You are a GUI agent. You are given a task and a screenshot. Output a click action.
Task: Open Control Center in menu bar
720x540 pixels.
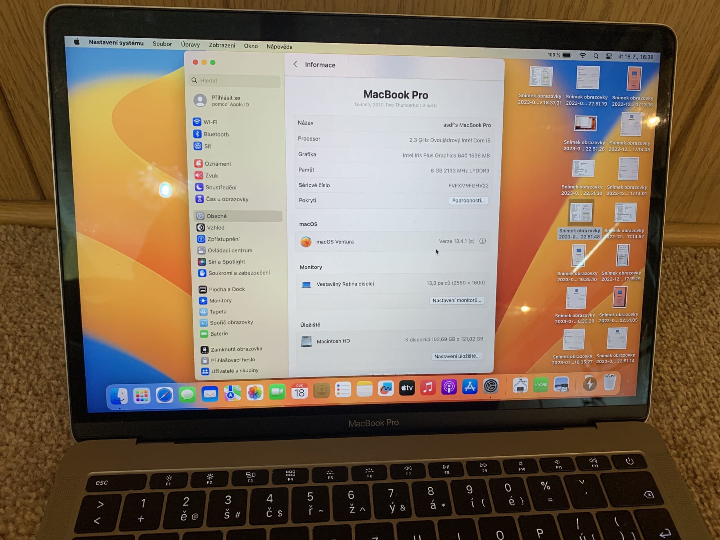point(608,56)
